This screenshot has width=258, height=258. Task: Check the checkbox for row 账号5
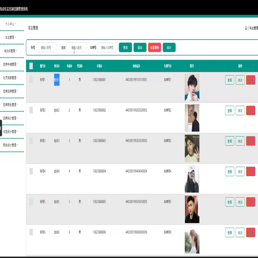pyautogui.click(x=31, y=202)
